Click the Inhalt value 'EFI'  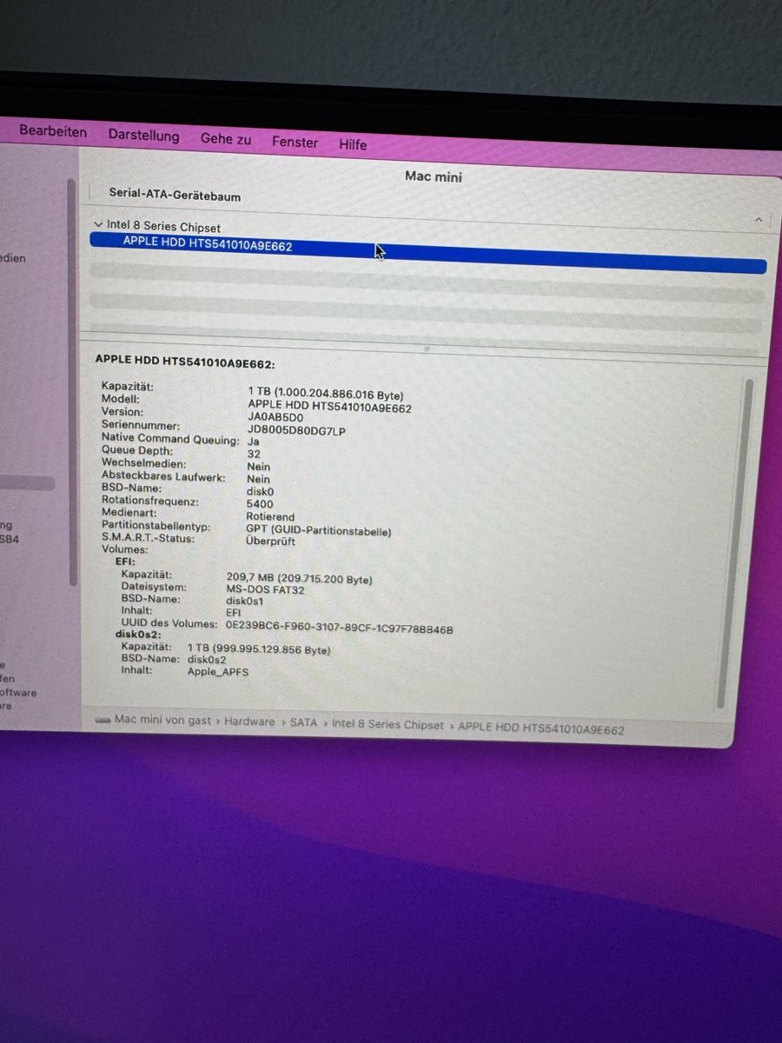click(x=233, y=613)
